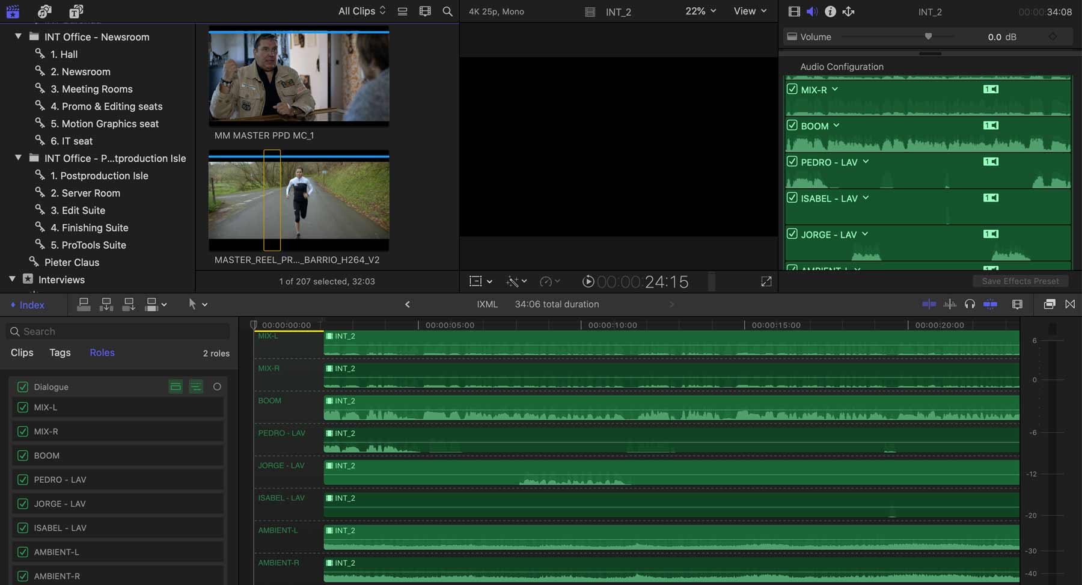This screenshot has width=1082, height=585.
Task: Open the Share inspector icon
Action: coord(848,11)
